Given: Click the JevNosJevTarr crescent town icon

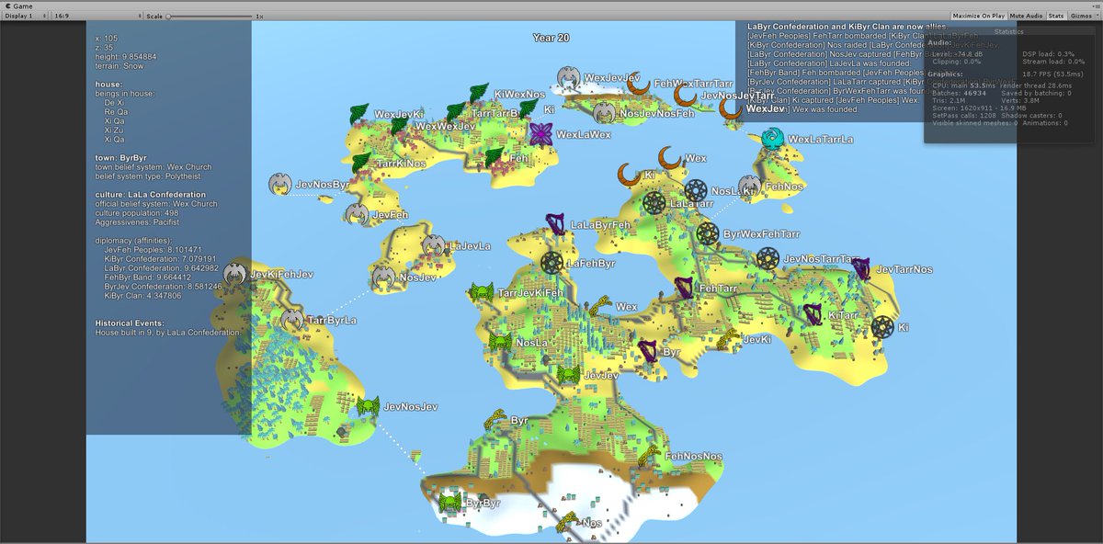Looking at the screenshot, I should point(686,95).
